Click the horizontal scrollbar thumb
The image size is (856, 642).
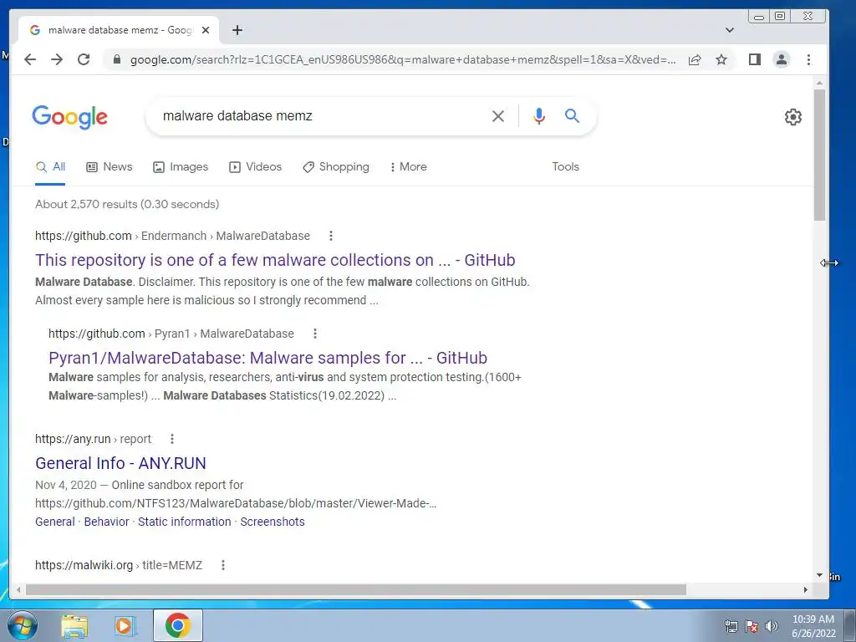(x=356, y=589)
